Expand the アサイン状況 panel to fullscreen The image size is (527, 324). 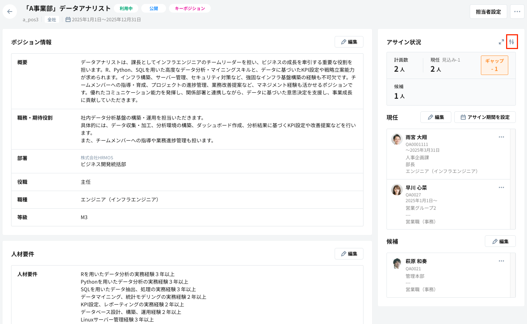point(501,42)
